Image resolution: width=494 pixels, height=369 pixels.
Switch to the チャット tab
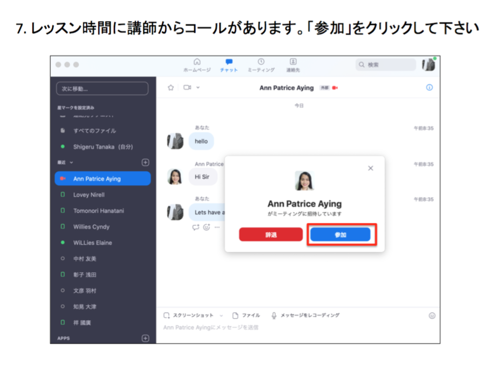point(229,65)
